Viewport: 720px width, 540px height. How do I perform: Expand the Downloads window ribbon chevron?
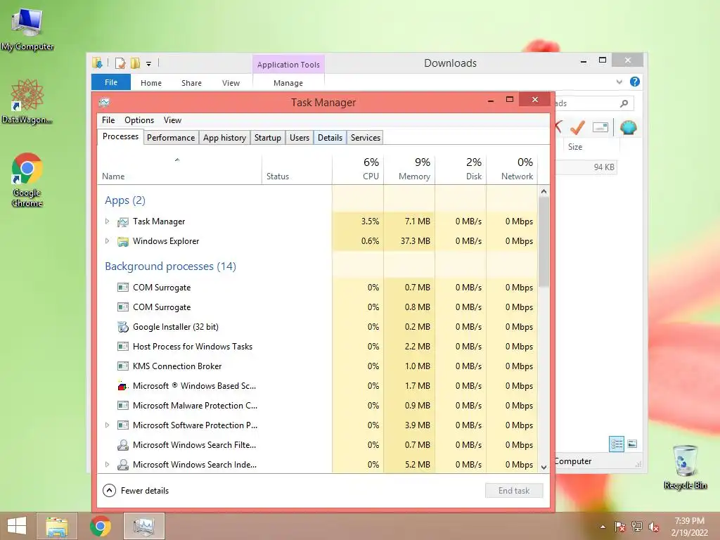[619, 82]
